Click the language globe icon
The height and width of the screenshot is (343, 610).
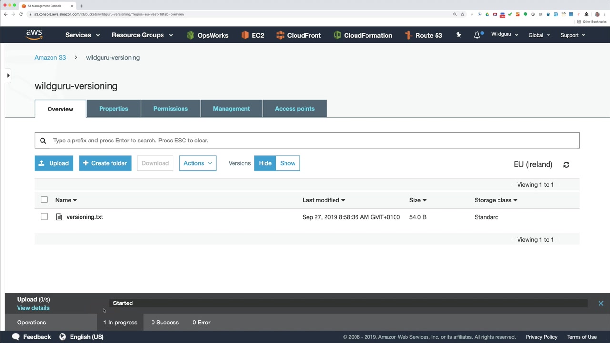click(62, 337)
